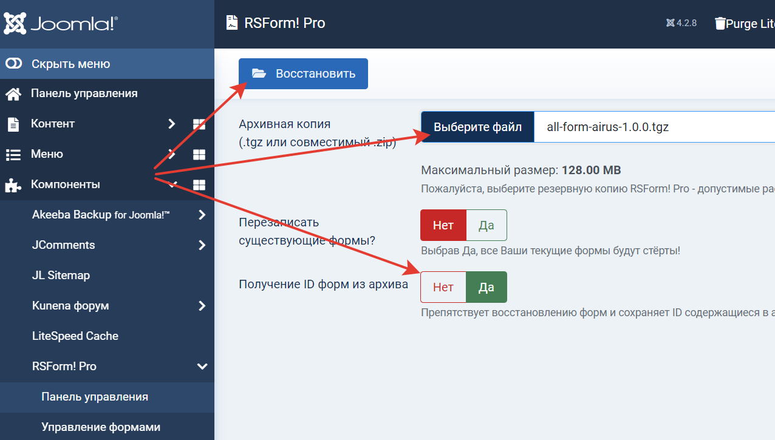The width and height of the screenshot is (775, 440).
Task: Click the Joomla logo in header
Action: tap(61, 24)
